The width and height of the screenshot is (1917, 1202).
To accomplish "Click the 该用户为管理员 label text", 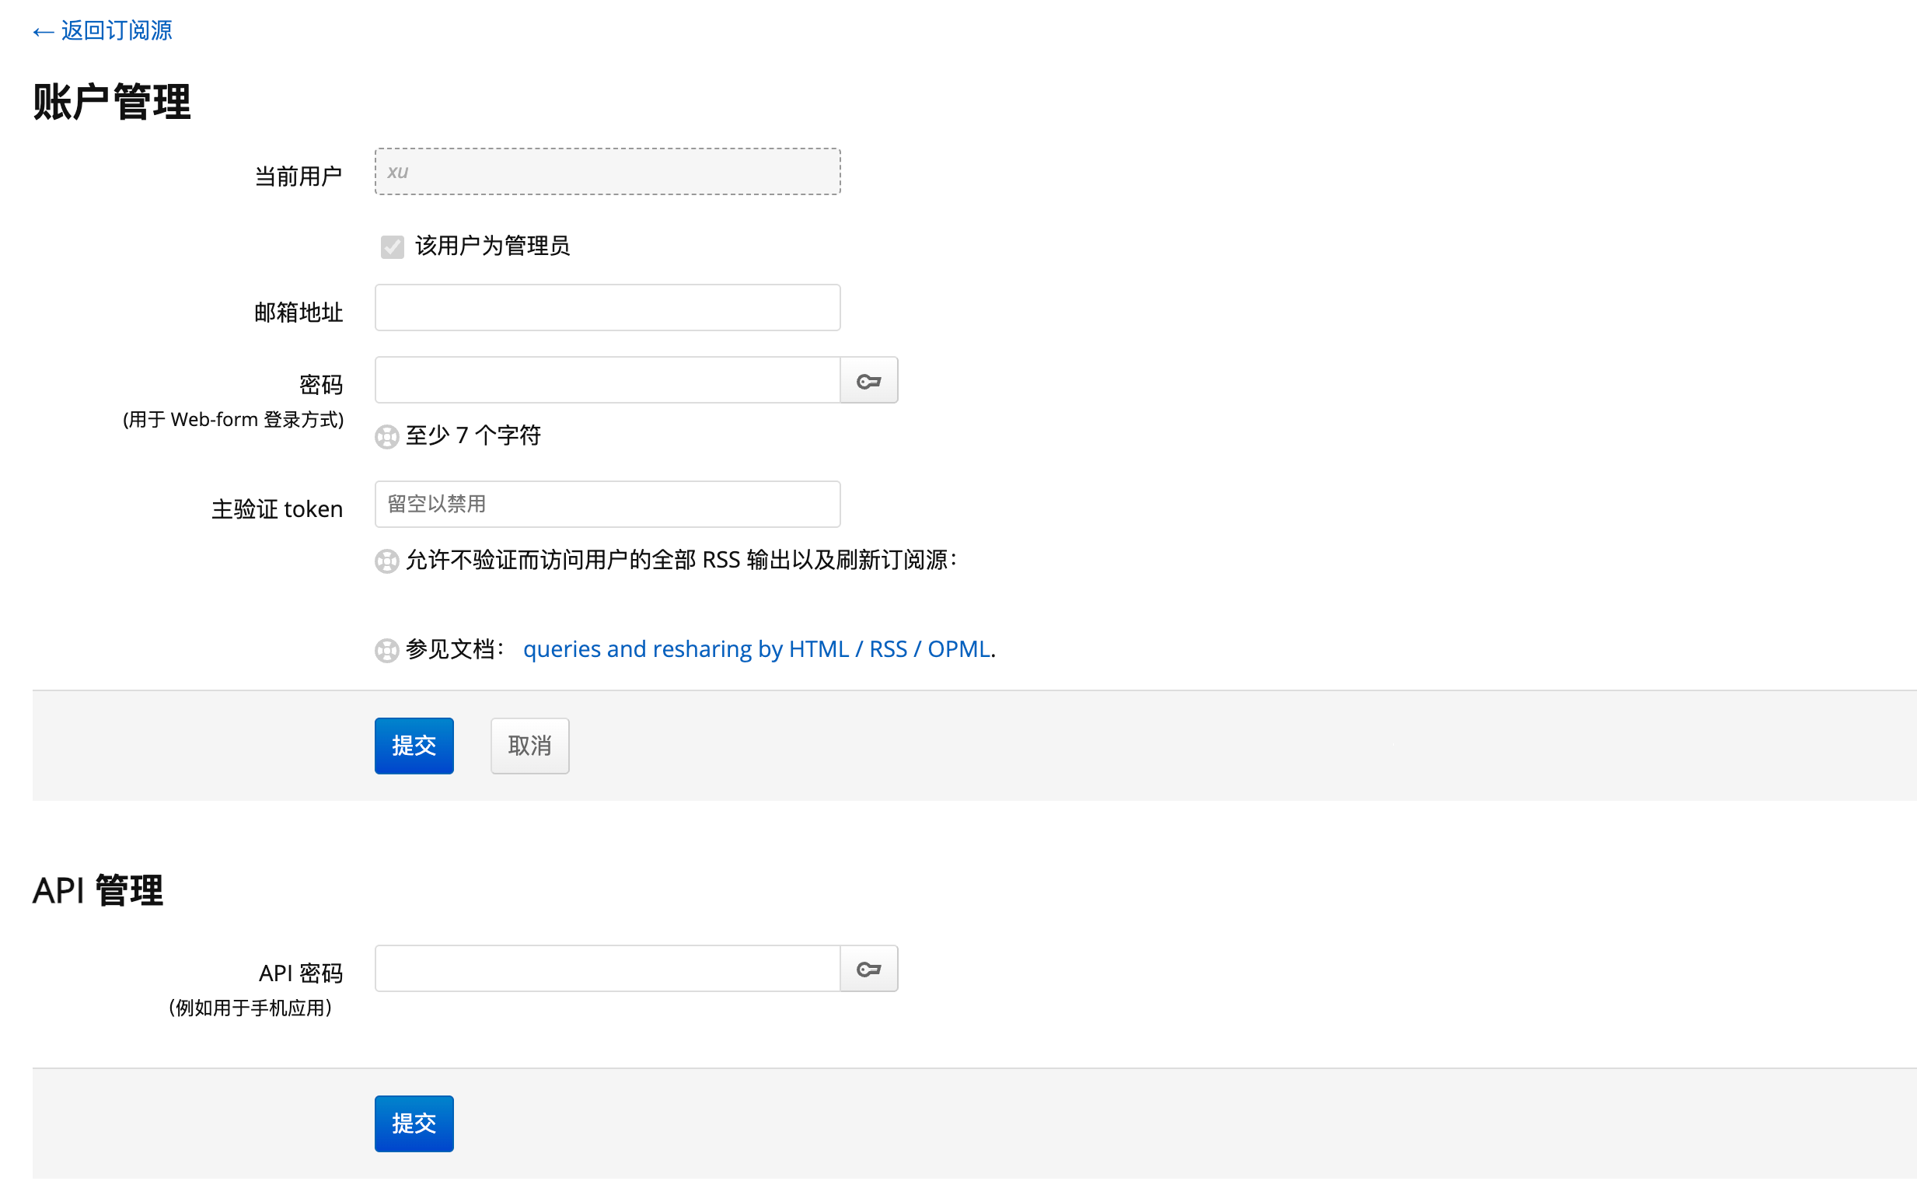I will [492, 246].
